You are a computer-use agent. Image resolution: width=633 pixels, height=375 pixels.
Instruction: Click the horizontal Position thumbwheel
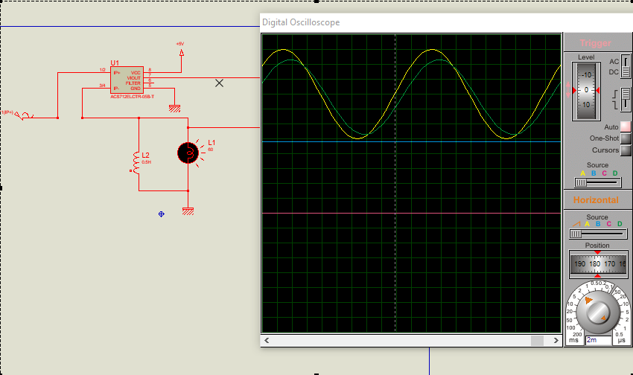(x=597, y=264)
